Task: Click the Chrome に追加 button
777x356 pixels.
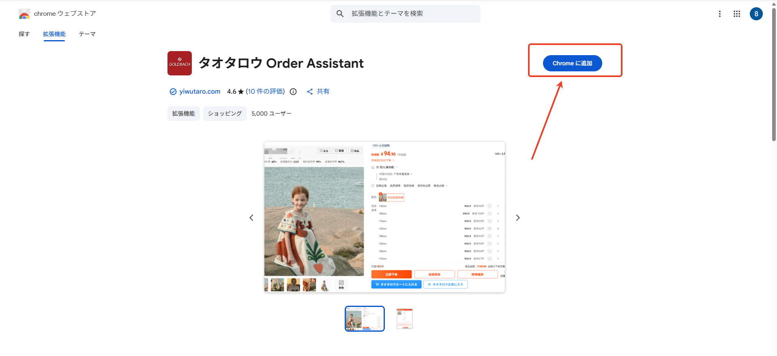Action: point(573,63)
